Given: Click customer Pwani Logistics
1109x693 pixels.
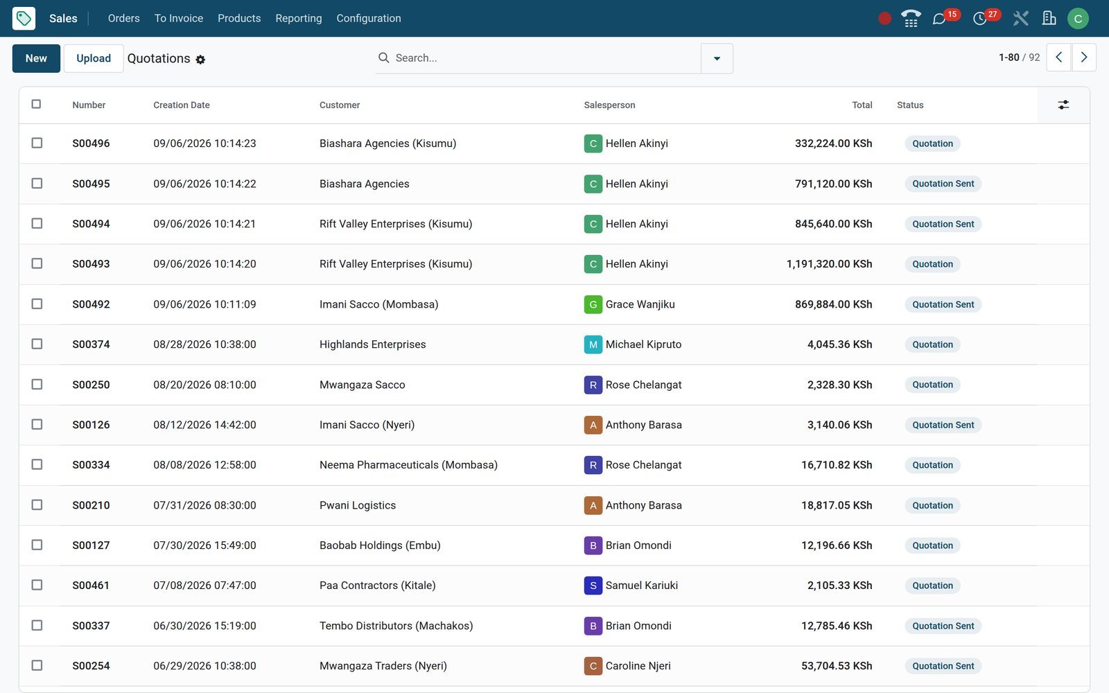Looking at the screenshot, I should (x=357, y=505).
